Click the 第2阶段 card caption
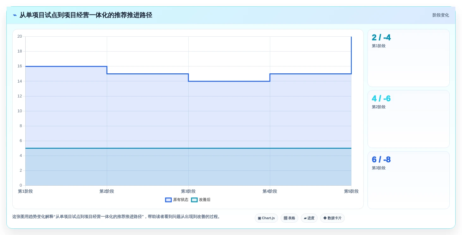The height and width of the screenshot is (235, 462). tap(379, 107)
